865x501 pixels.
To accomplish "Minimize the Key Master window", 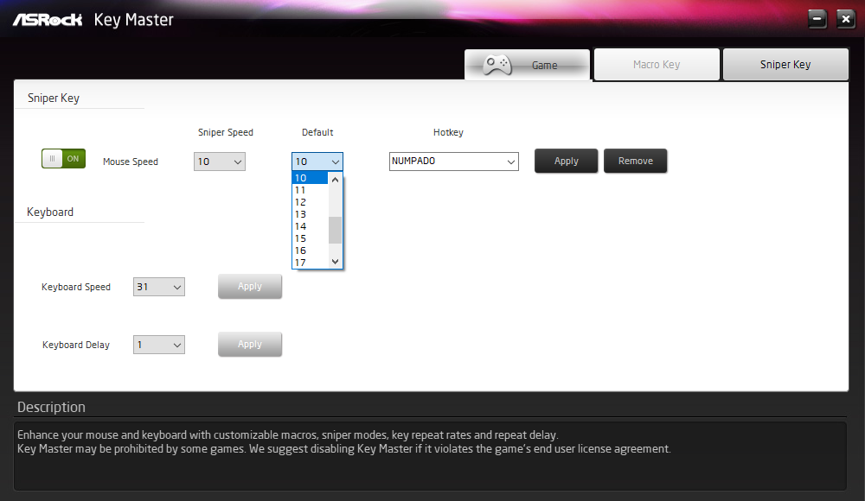I will [817, 19].
